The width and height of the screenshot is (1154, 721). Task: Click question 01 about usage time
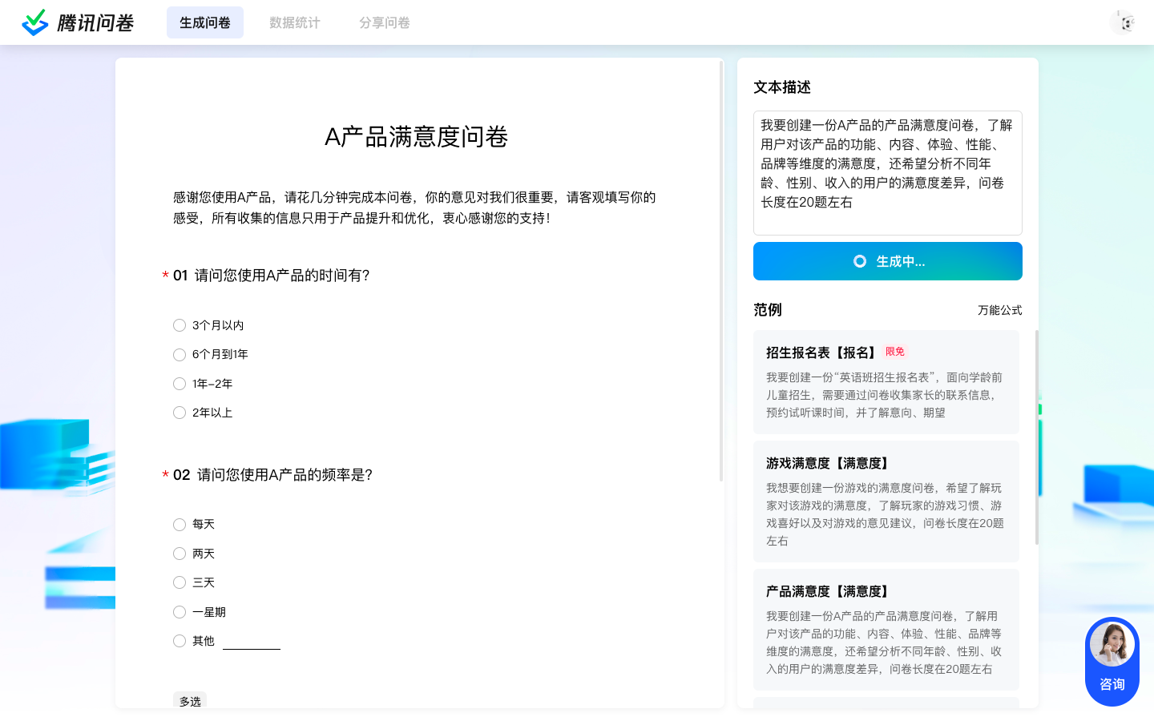pos(271,276)
